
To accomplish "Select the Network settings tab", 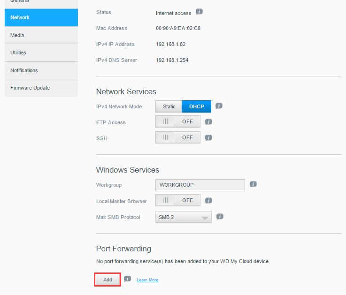I will point(41,18).
